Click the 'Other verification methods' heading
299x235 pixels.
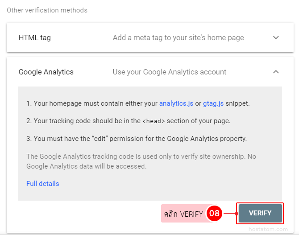[47, 10]
